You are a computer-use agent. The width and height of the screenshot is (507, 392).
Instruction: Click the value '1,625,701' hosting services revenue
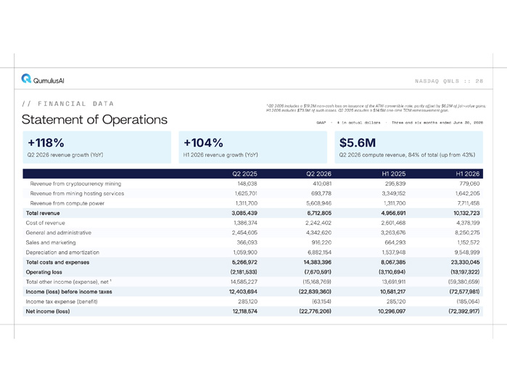tap(246, 193)
